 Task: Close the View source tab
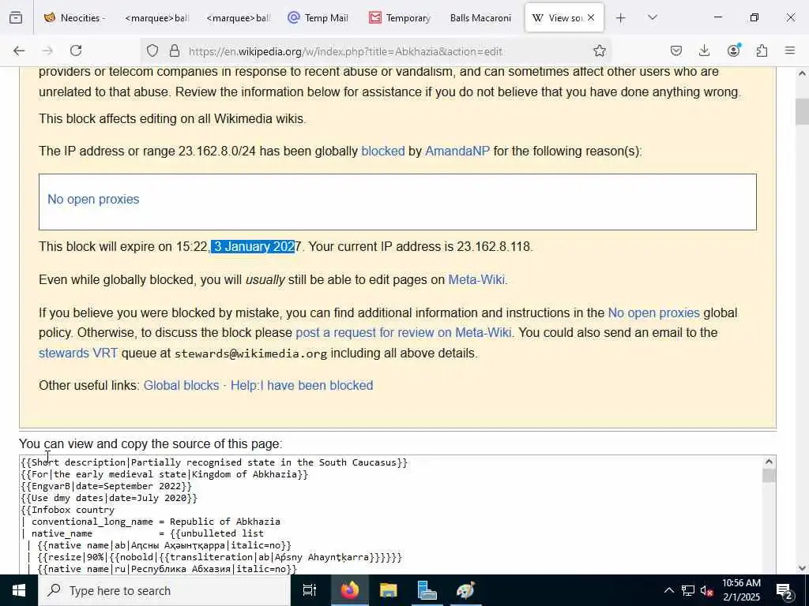[x=591, y=18]
